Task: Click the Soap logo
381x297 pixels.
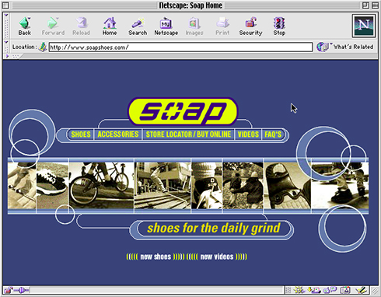Action: tap(183, 112)
